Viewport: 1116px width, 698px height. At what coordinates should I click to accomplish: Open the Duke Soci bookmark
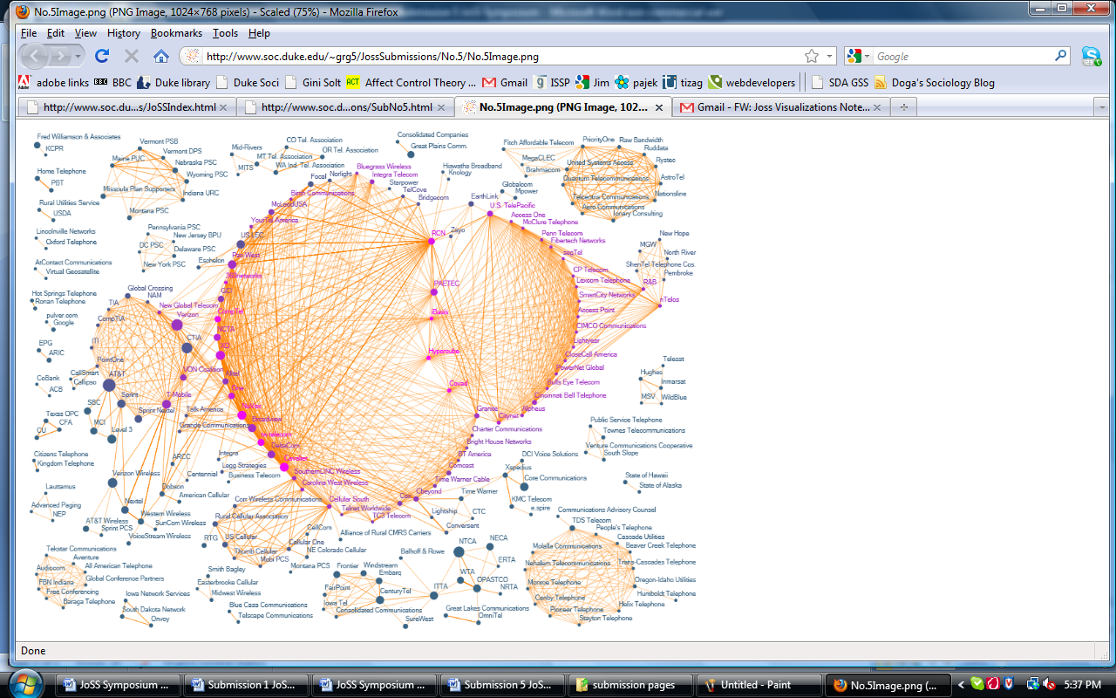coord(248,83)
